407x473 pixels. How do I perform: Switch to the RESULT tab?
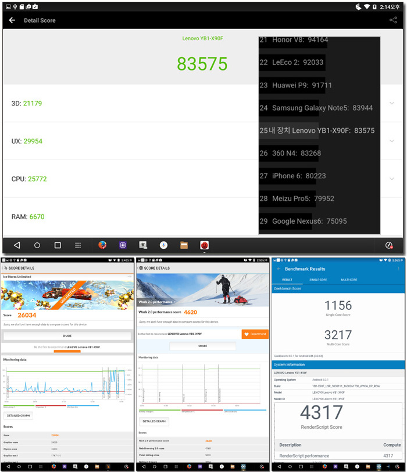tap(287, 280)
